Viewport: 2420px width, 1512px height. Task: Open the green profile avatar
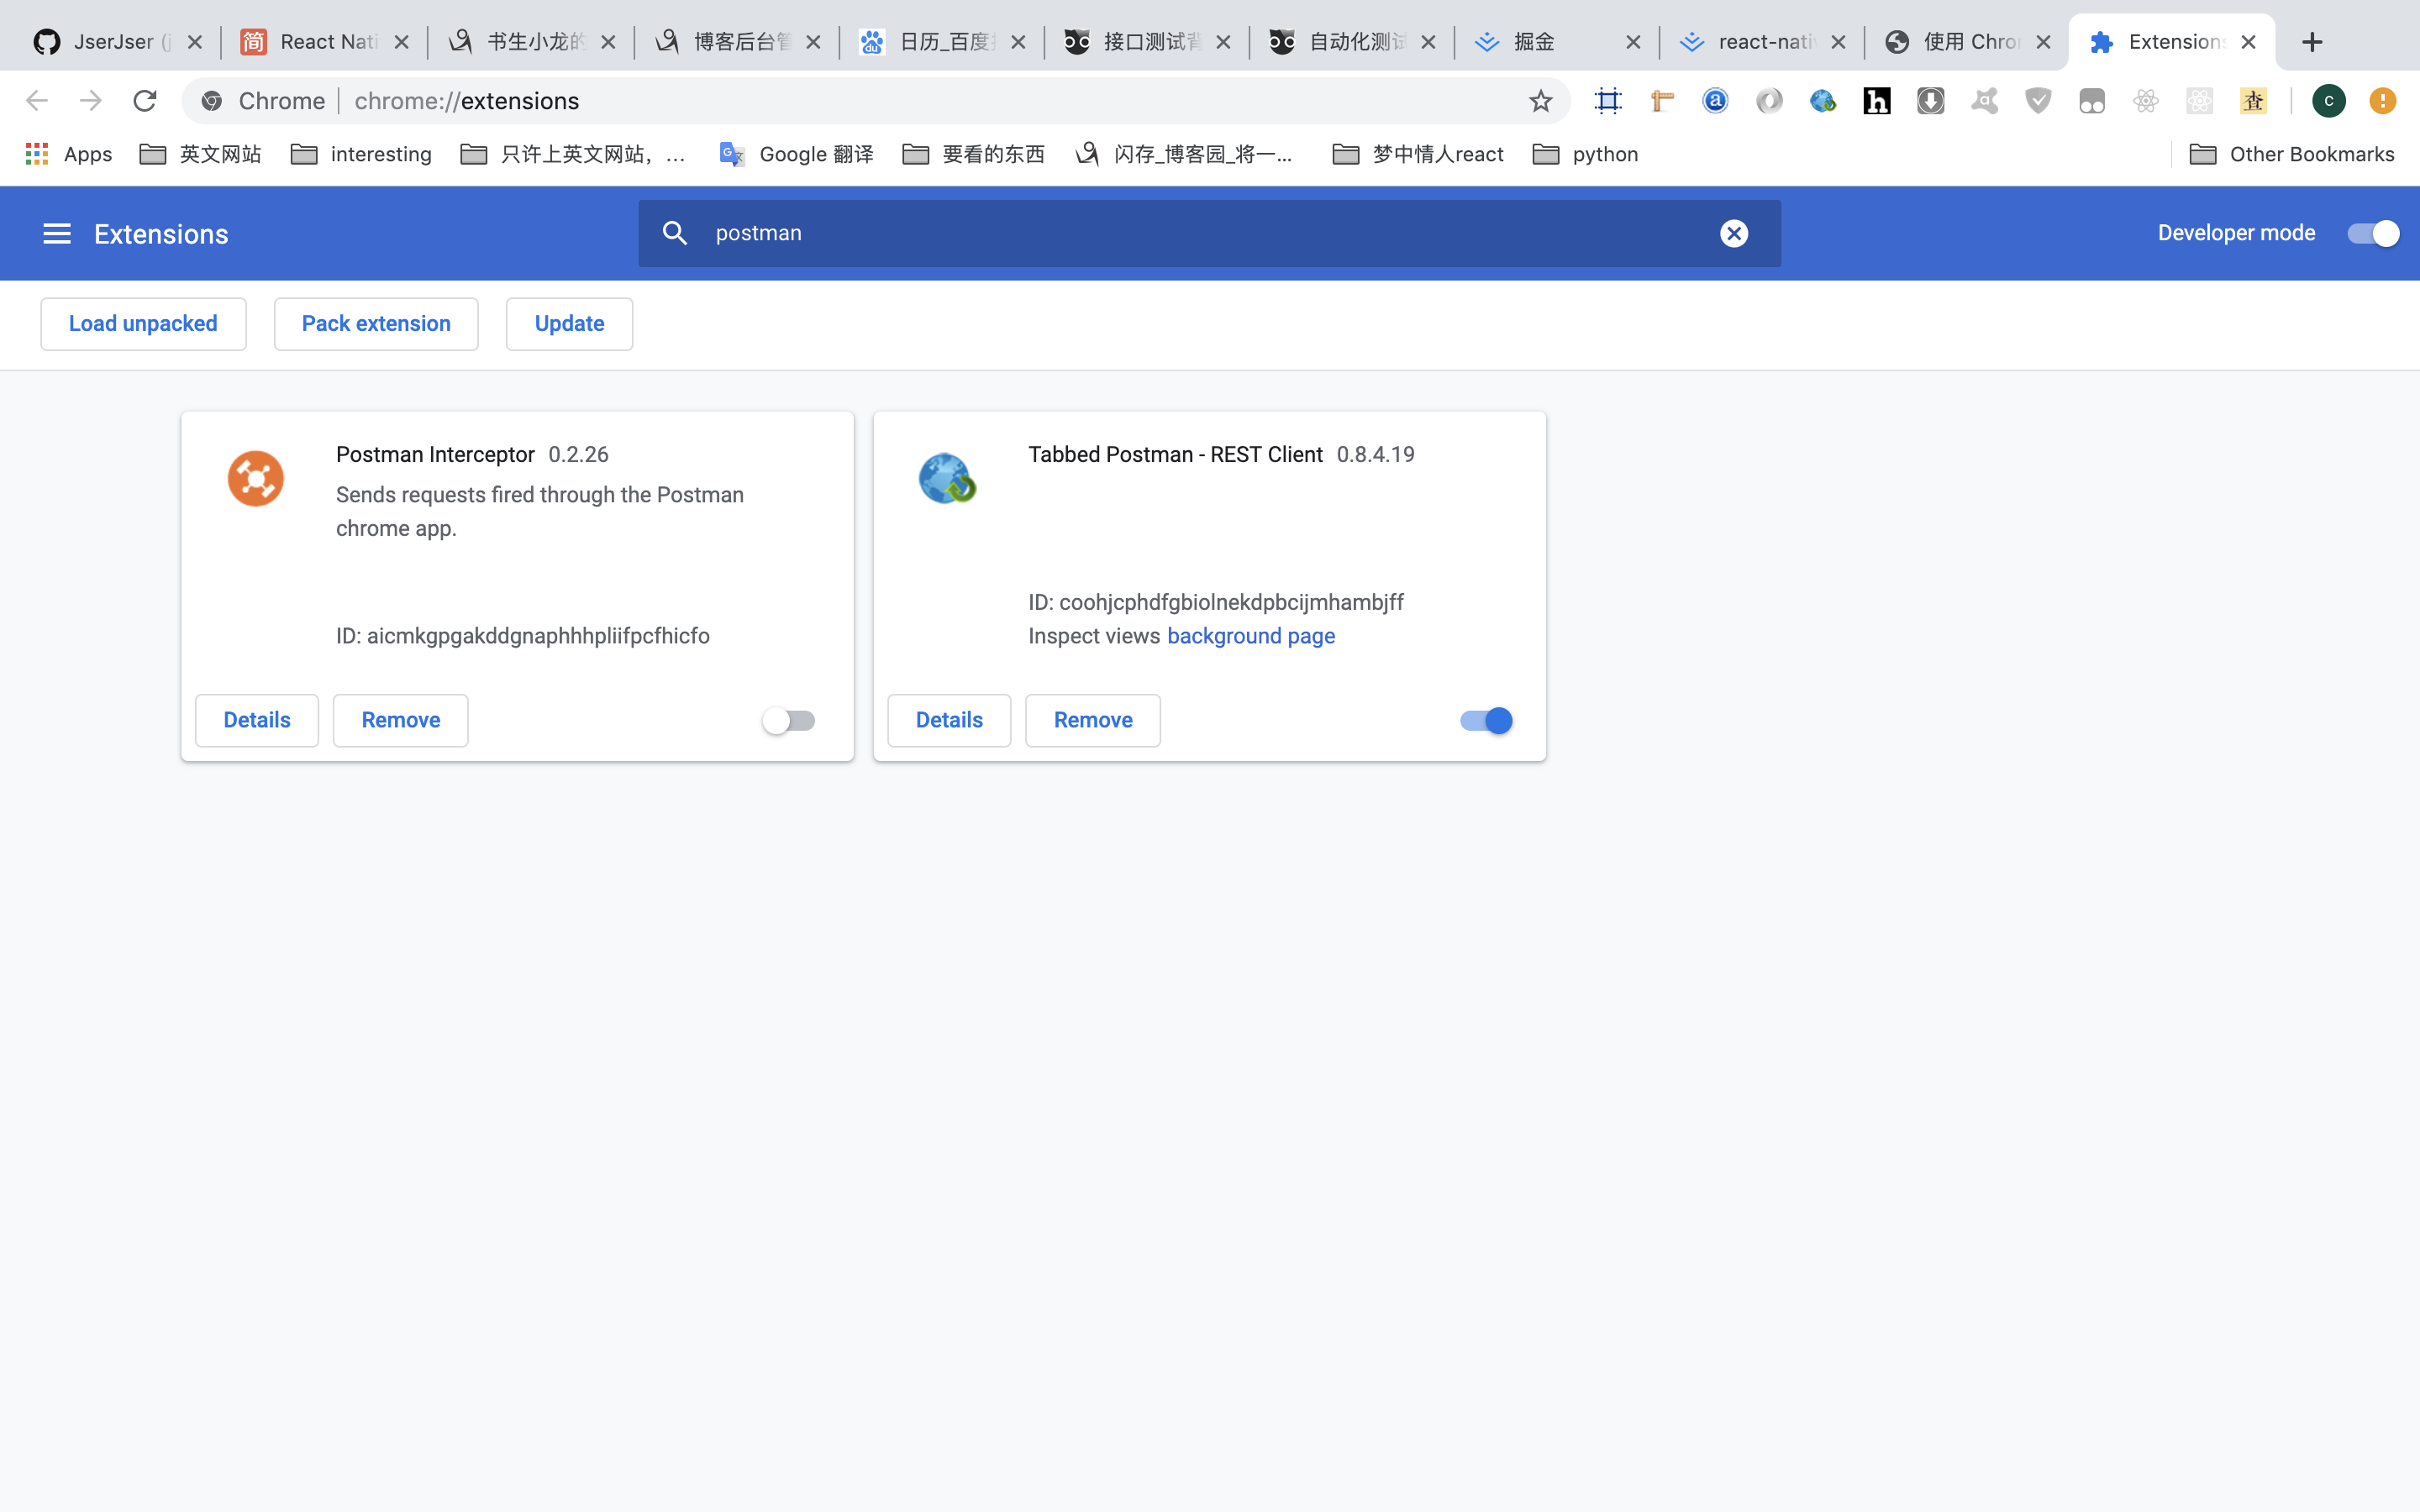click(x=2329, y=101)
